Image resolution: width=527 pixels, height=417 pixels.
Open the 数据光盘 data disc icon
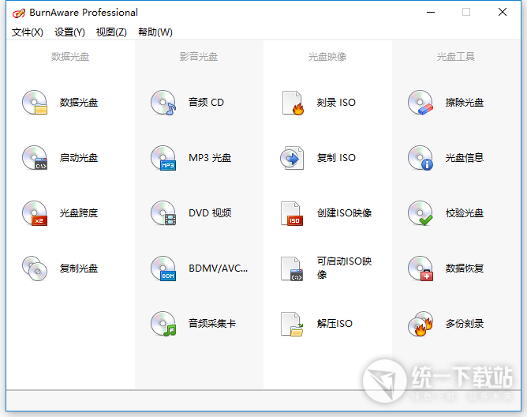pyautogui.click(x=35, y=103)
